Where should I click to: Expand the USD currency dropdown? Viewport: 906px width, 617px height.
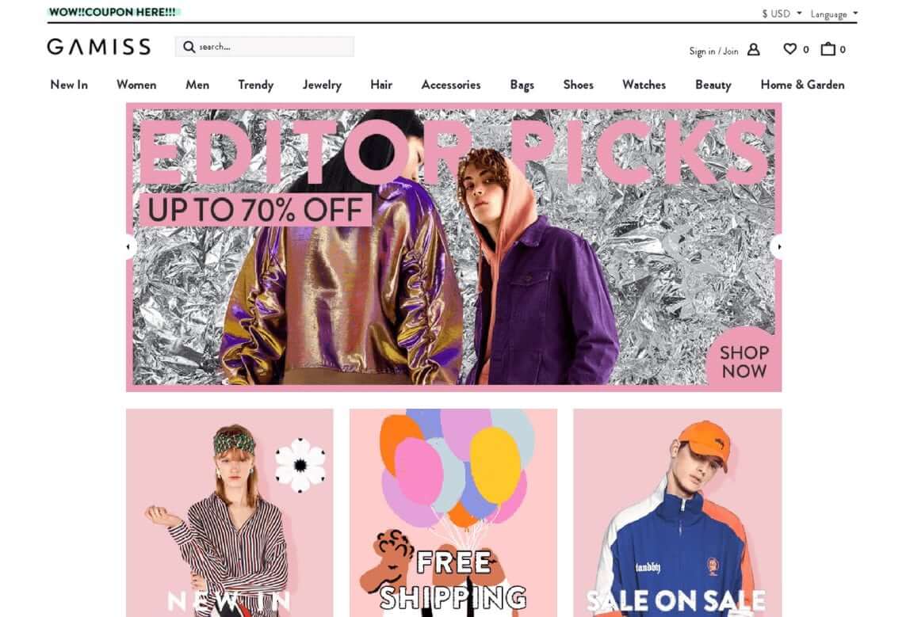pyautogui.click(x=782, y=13)
